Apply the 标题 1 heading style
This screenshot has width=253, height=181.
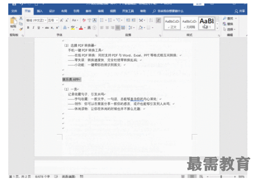click(x=206, y=23)
